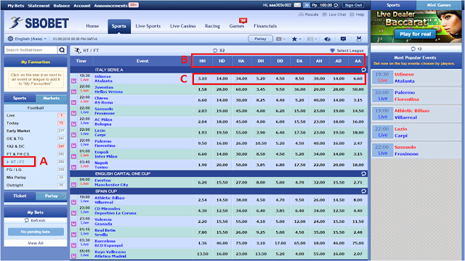The image size is (465, 261).
Task: Open the Results link
Action: 309,14
